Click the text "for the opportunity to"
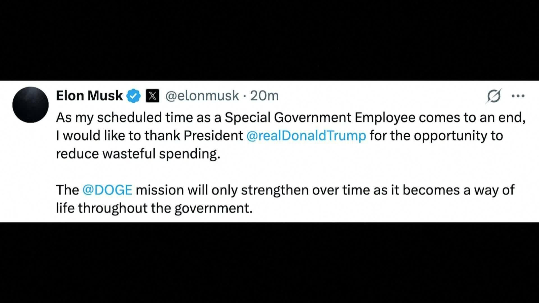The width and height of the screenshot is (539, 303). [436, 136]
